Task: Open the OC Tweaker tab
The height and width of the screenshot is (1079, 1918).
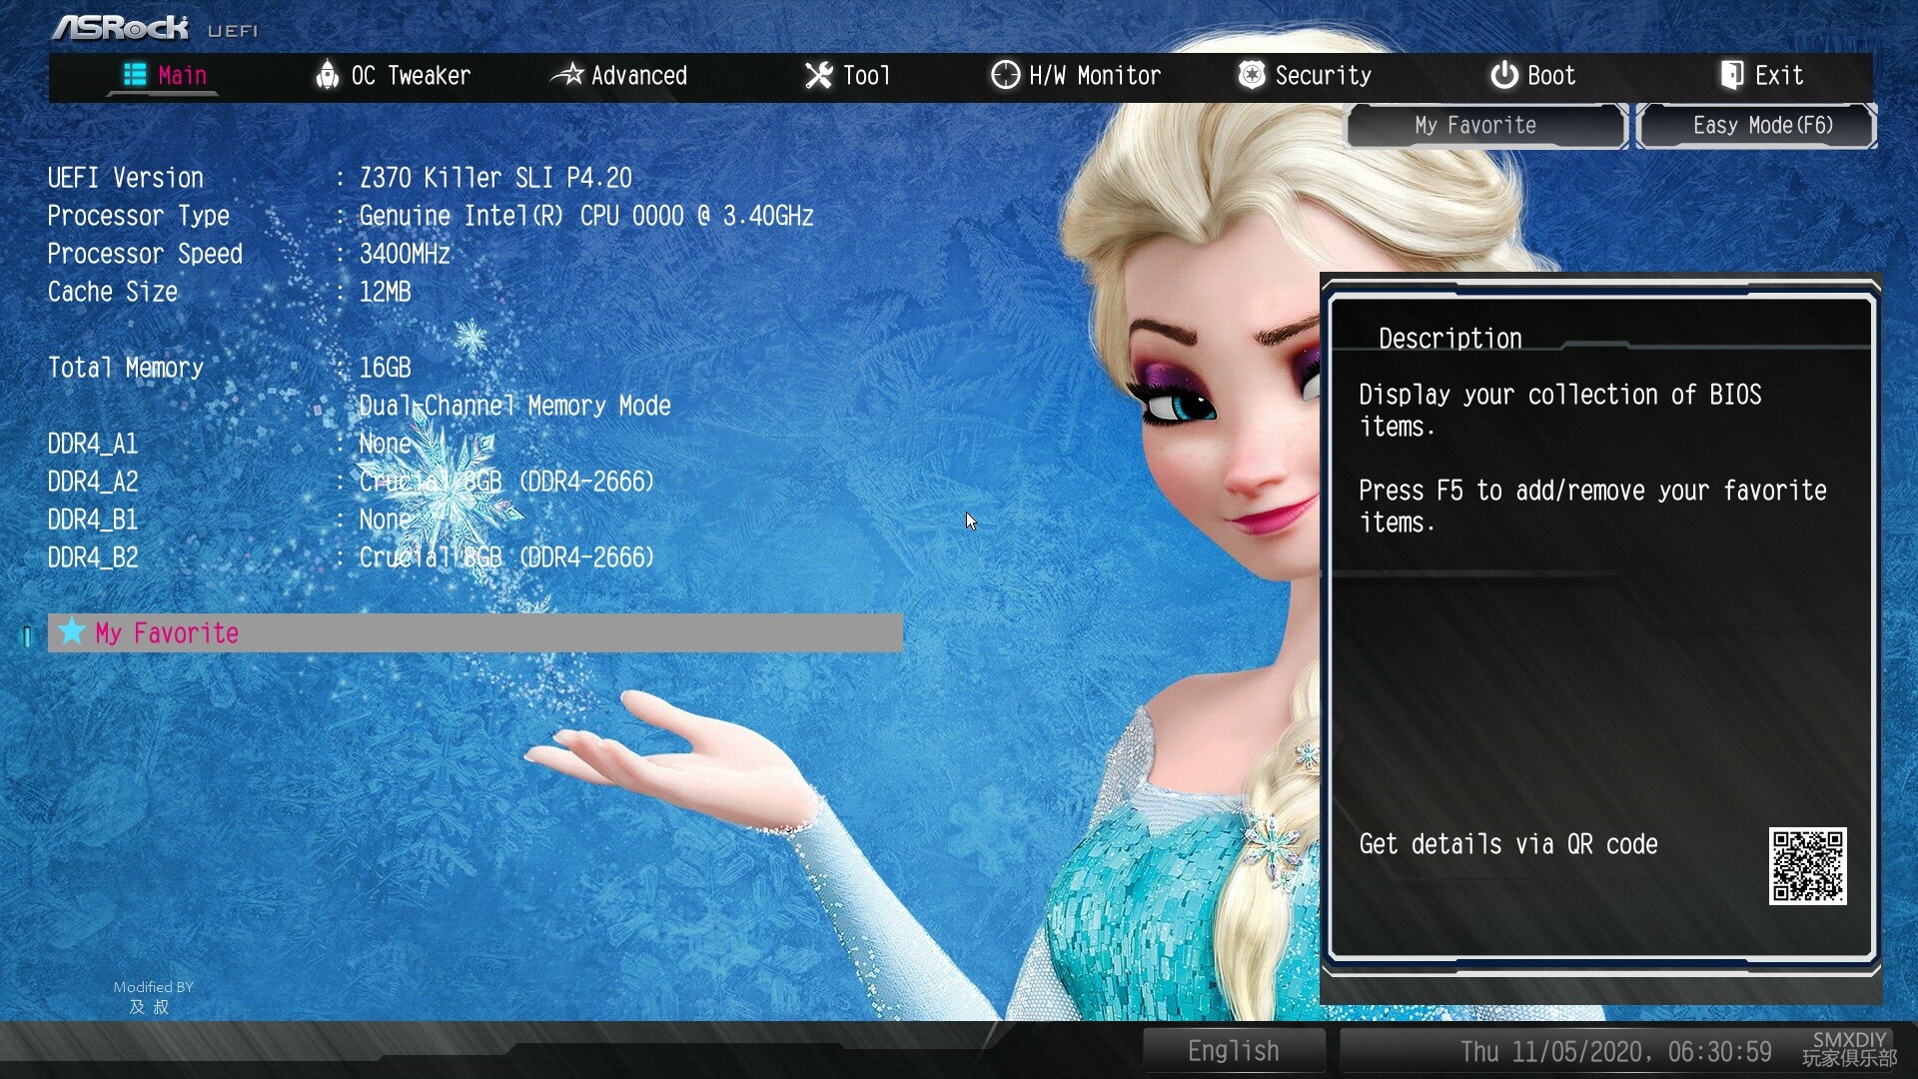Action: coord(393,76)
